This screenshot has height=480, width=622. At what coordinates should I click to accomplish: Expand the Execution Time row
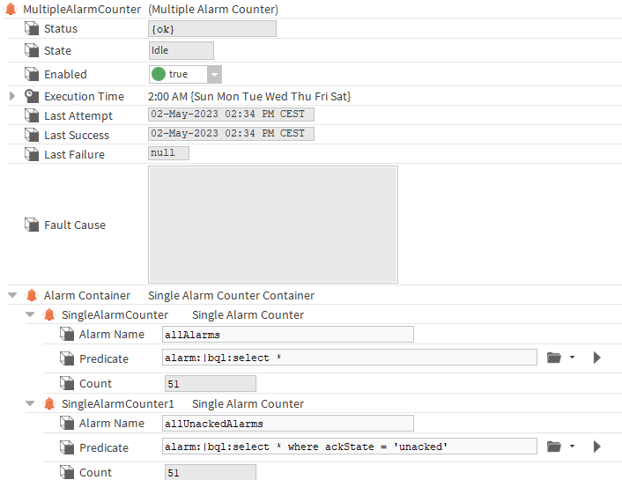pos(12,96)
